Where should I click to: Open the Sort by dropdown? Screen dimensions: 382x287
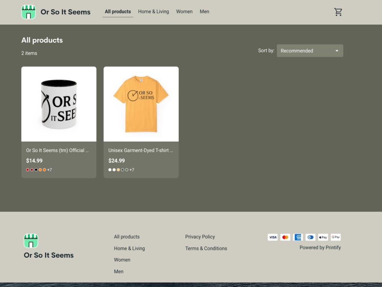click(310, 50)
